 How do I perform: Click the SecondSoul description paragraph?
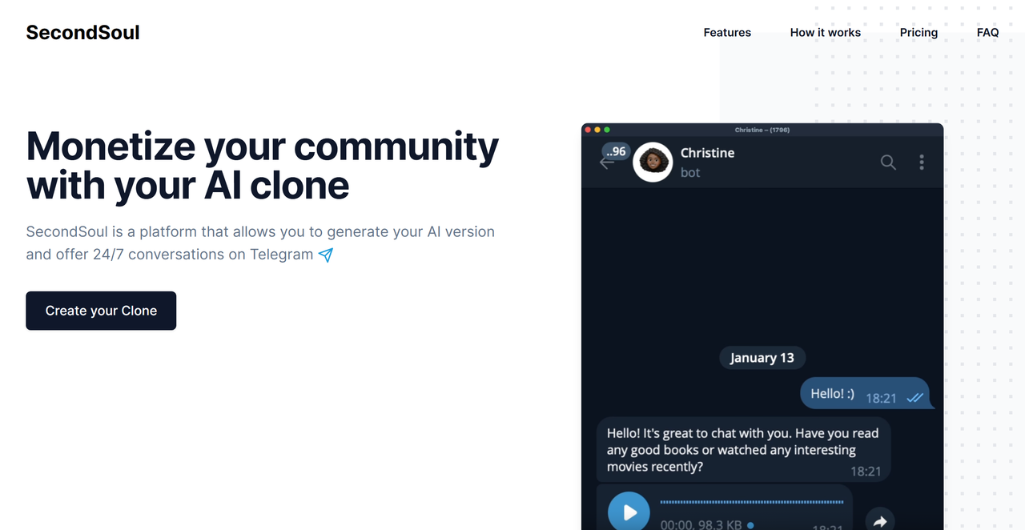[x=260, y=243]
